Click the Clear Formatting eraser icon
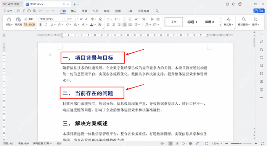267x146 pixels. (x=100, y=19)
